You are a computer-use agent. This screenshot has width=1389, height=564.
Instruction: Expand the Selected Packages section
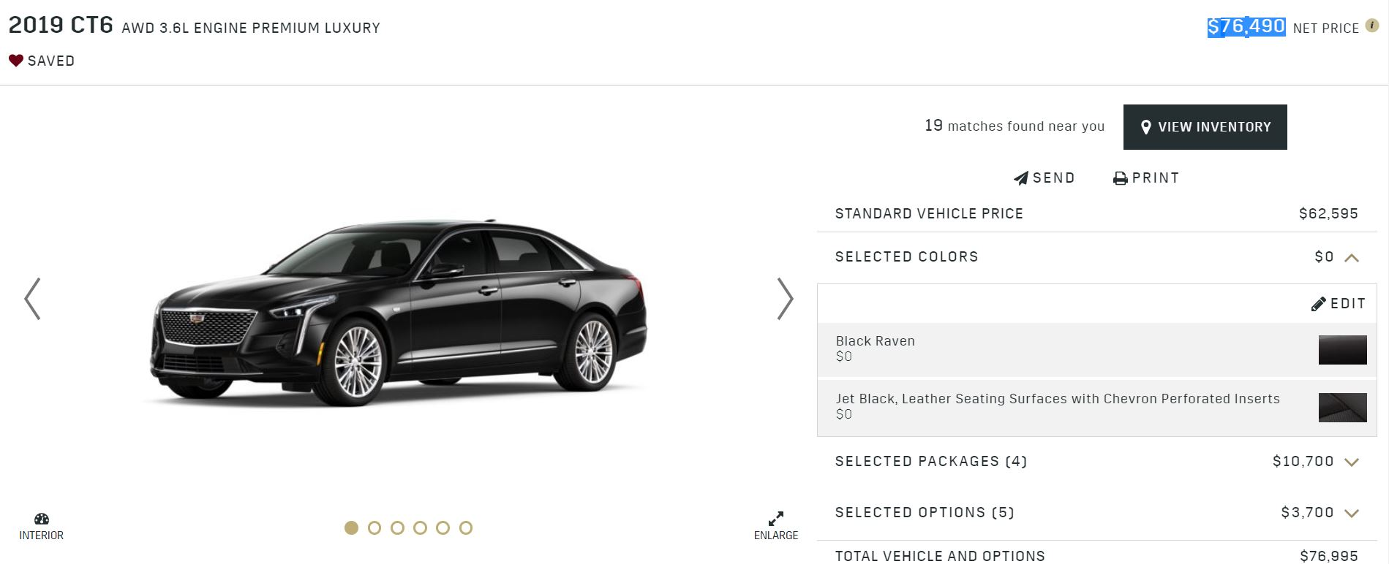[1352, 462]
